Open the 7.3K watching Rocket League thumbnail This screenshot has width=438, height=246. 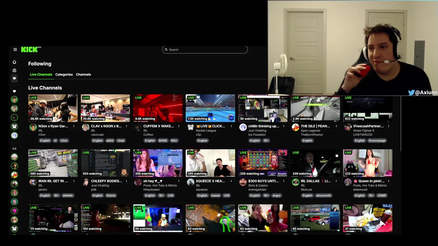click(210, 108)
